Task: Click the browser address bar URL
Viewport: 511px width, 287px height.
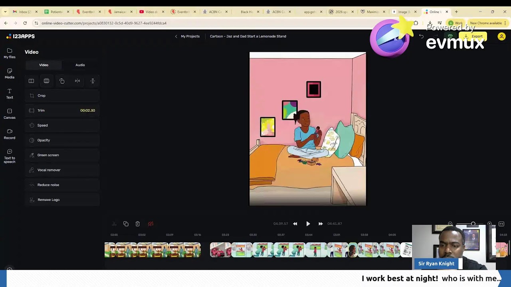Action: [104, 23]
